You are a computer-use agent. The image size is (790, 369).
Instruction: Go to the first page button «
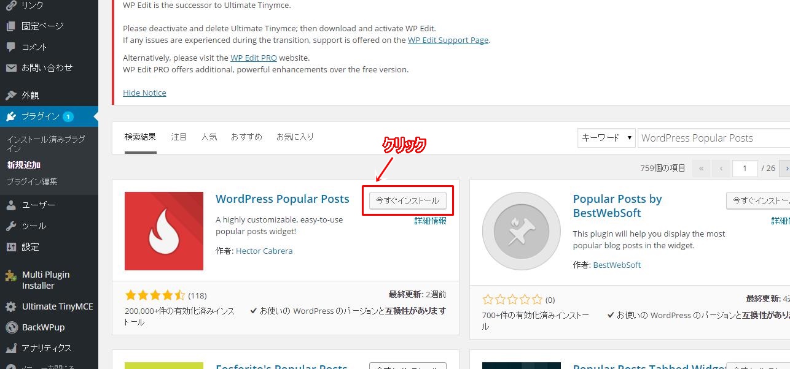click(x=700, y=169)
